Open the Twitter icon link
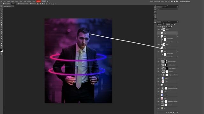Viewport: 204px width, 114px height. click(174, 1)
